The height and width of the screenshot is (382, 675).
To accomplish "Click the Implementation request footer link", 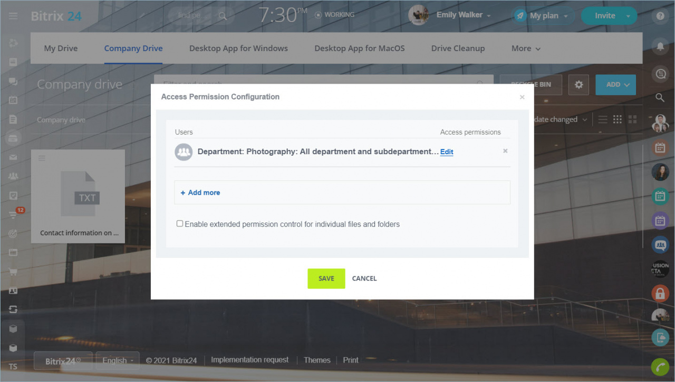I will pyautogui.click(x=250, y=360).
